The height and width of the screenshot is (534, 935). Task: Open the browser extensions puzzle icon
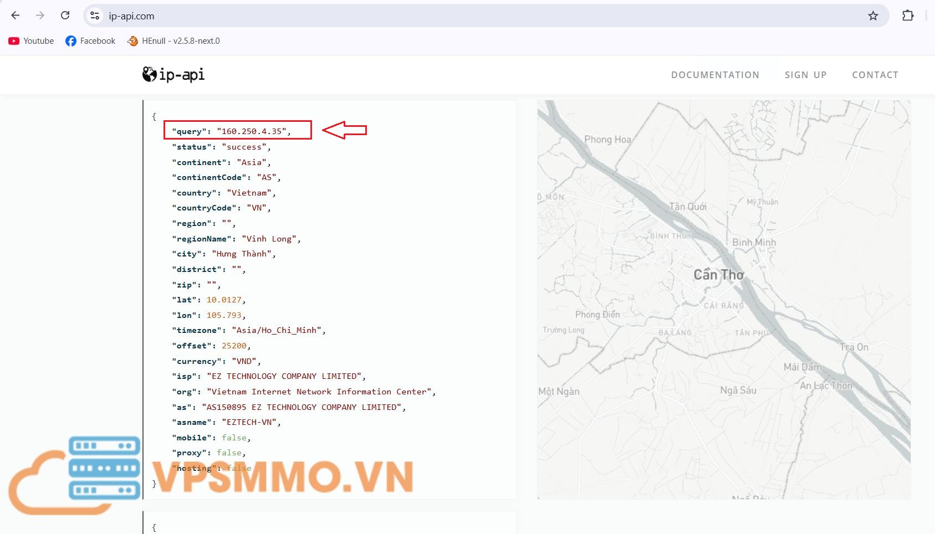pos(907,16)
